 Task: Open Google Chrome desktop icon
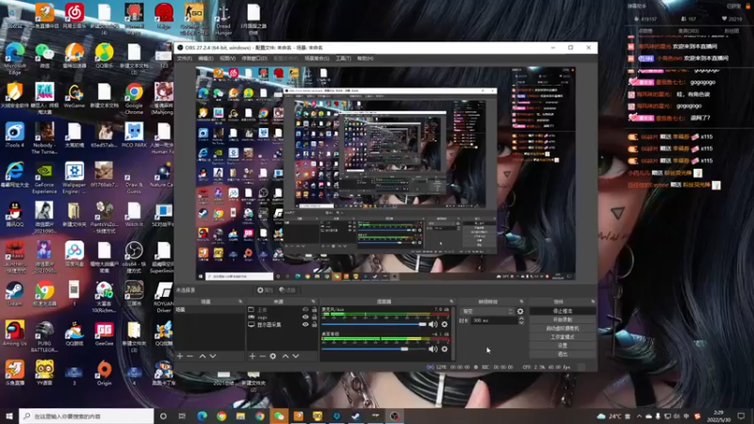point(134,99)
